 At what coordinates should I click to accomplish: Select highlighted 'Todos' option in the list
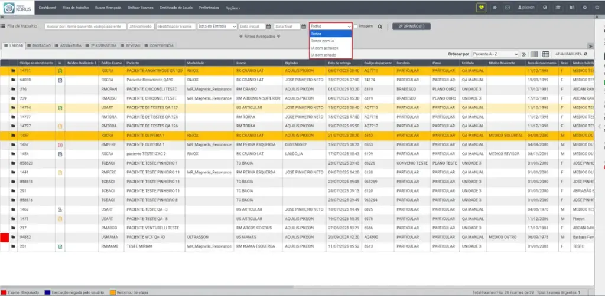[331, 34]
